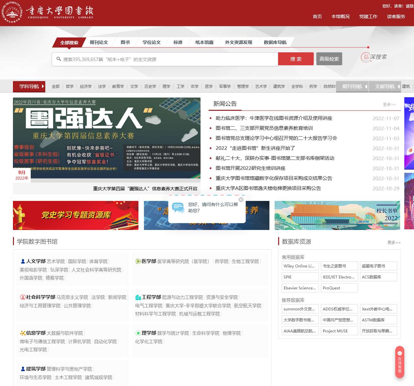Collapse the 期刊导航 panel arrow
414x386 pixels.
(366, 86)
